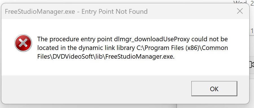The image size is (254, 108).
Task: Click the background window below the dialog
Action: [x=215, y=106]
